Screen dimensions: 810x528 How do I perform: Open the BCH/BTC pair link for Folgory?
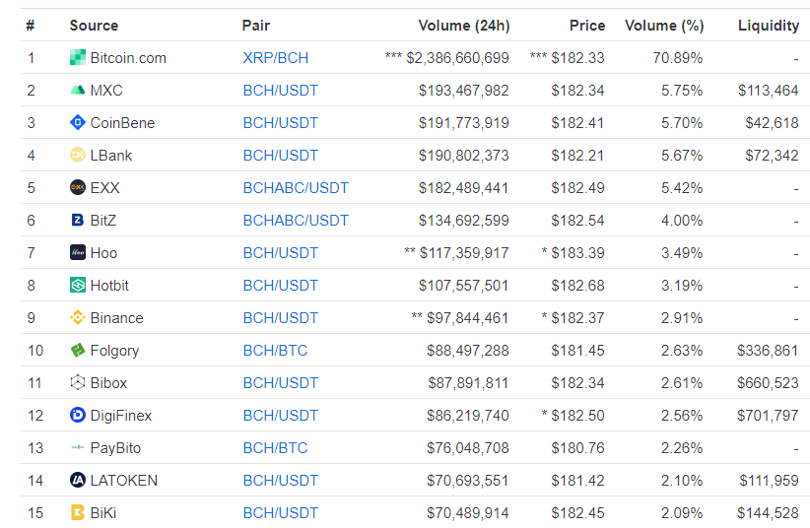275,351
